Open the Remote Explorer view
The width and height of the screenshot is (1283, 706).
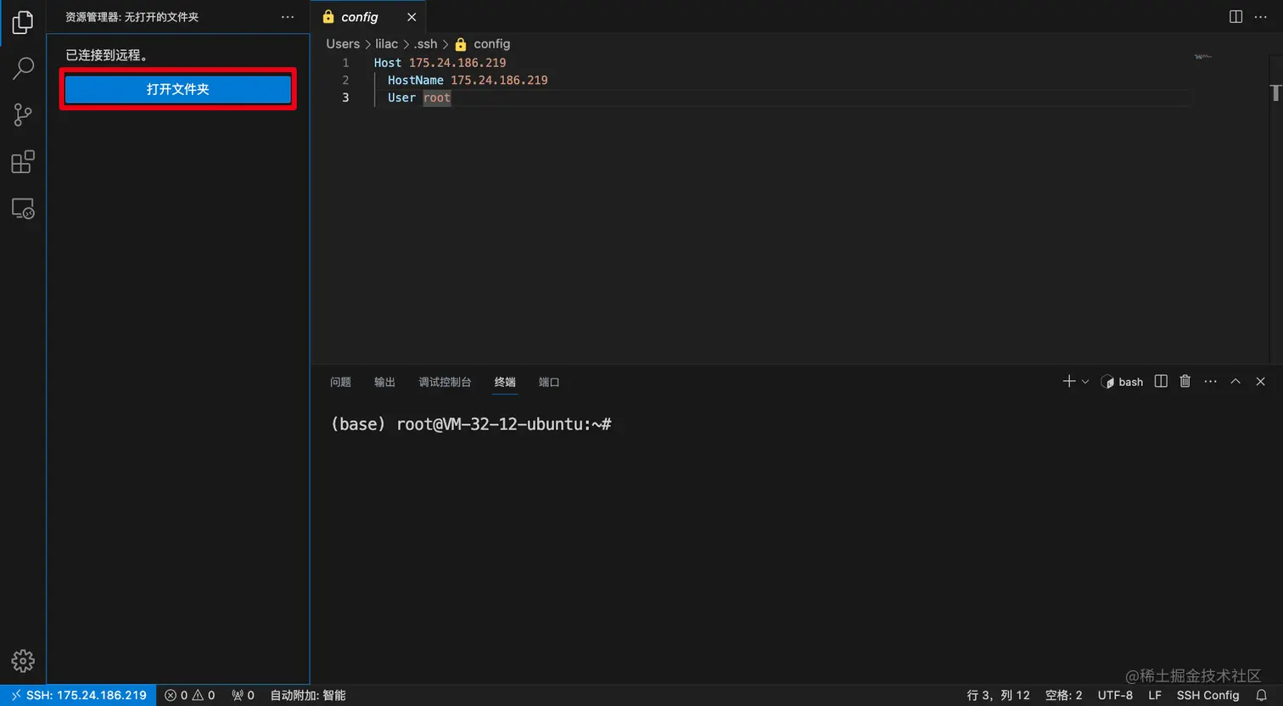click(x=23, y=208)
